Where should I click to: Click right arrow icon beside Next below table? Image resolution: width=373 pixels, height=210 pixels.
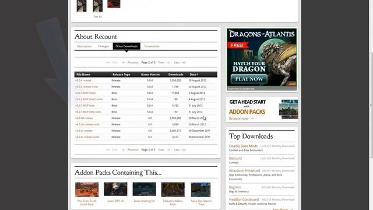(168, 150)
